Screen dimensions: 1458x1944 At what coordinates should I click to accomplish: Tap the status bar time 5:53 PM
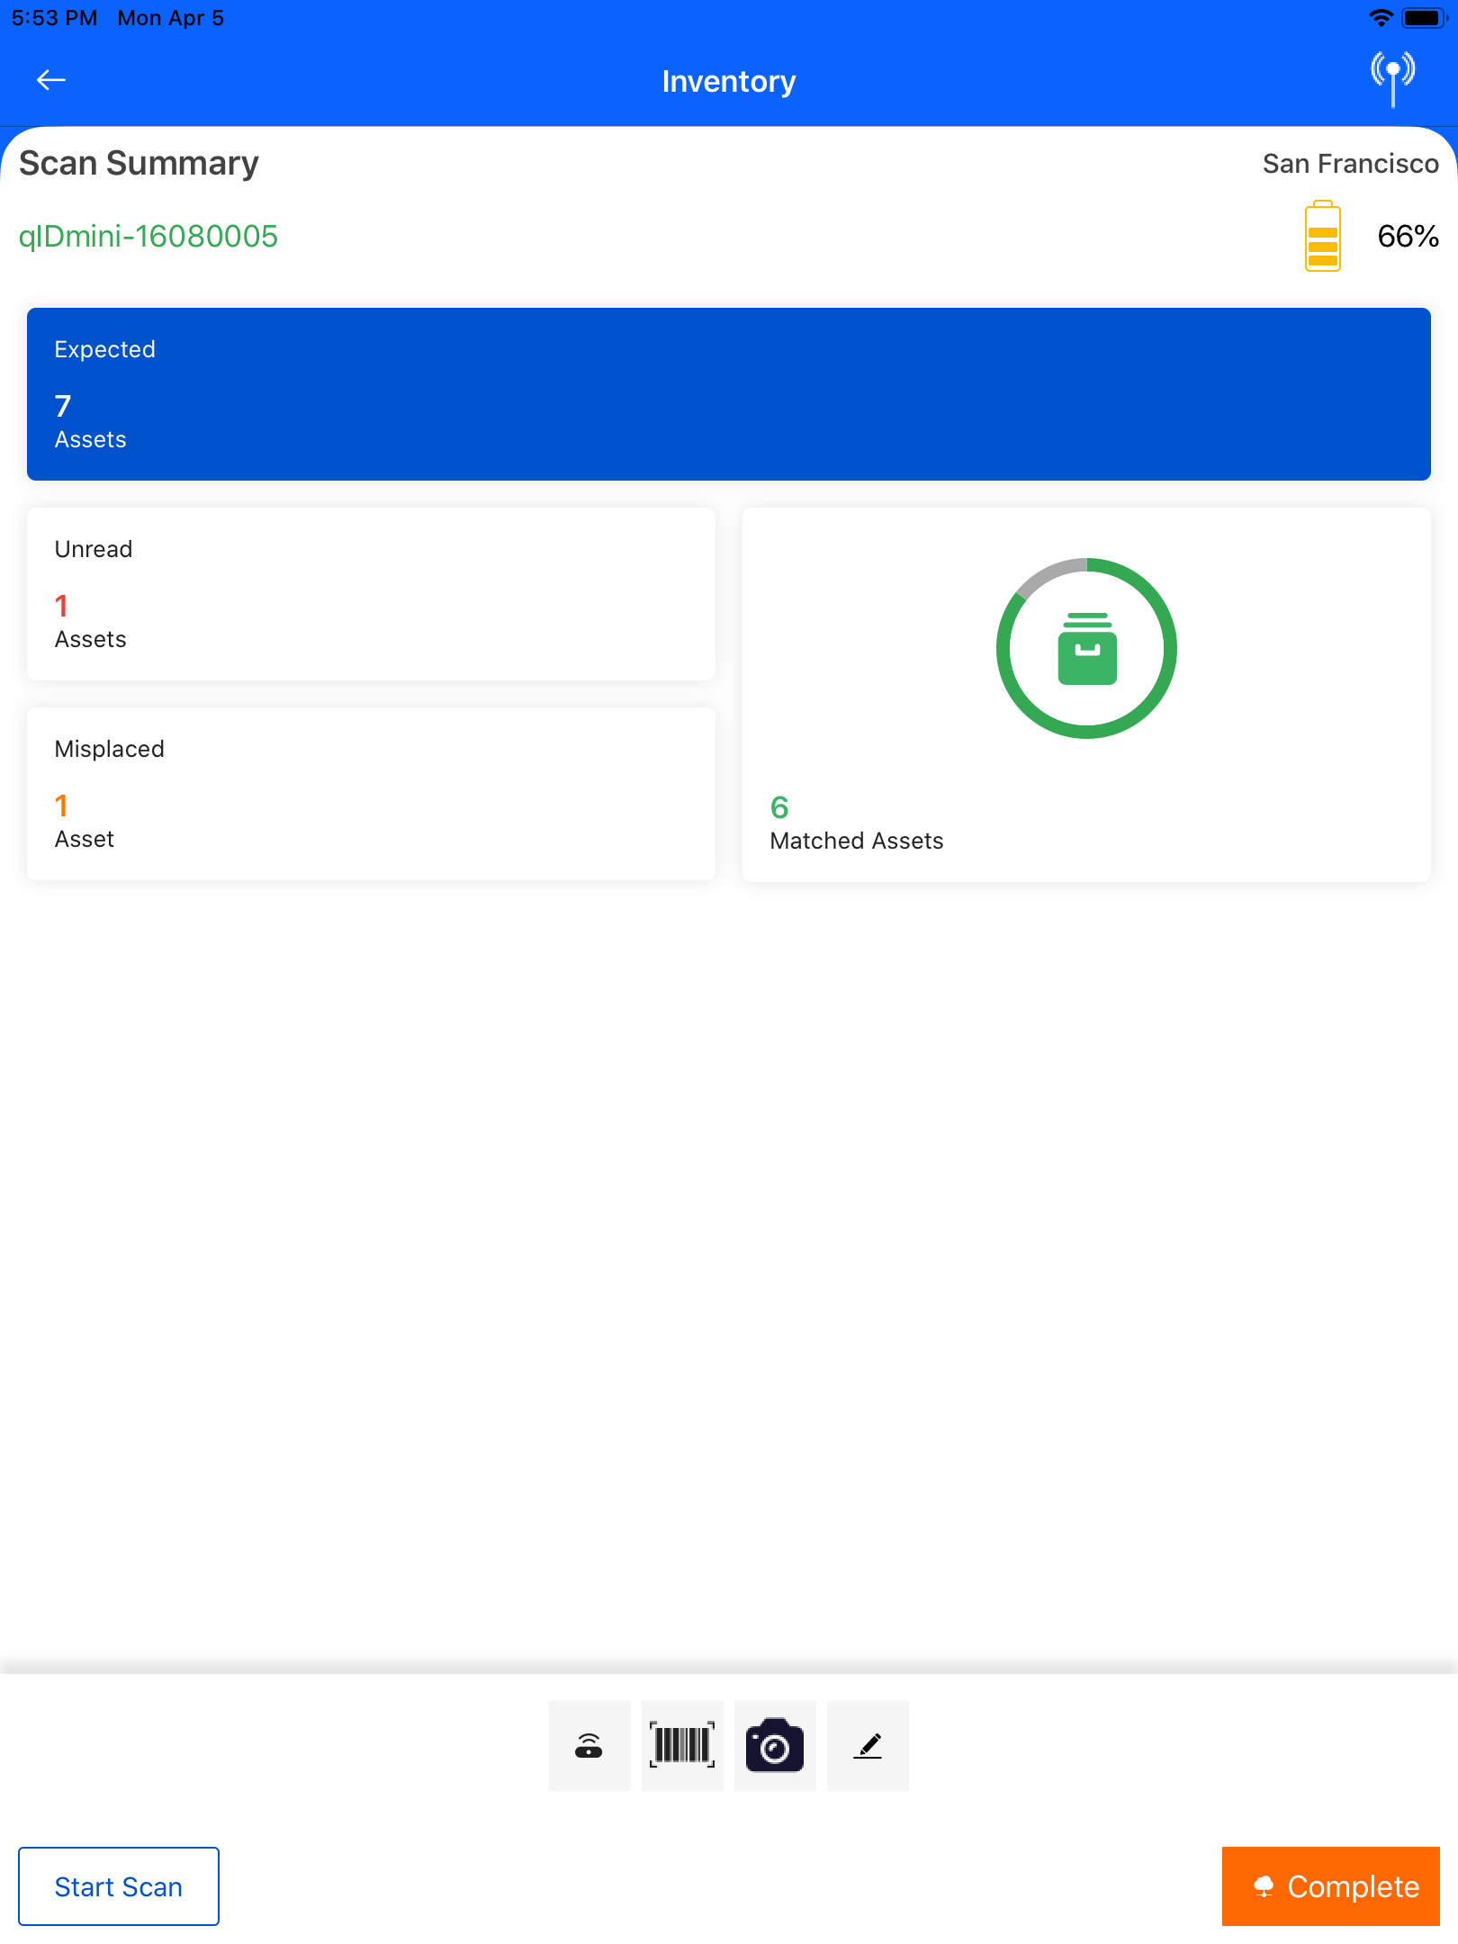[x=54, y=18]
